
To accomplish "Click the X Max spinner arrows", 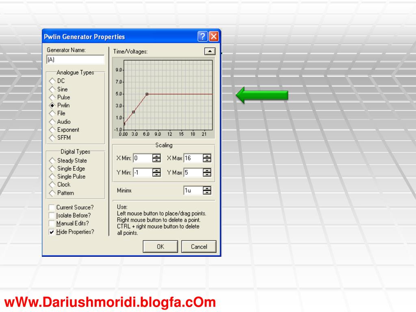I will coord(207,158).
